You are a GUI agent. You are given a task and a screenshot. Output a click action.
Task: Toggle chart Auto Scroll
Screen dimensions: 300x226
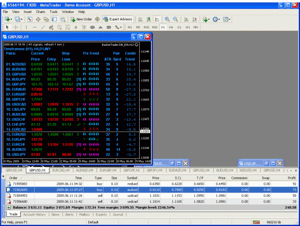(186, 19)
